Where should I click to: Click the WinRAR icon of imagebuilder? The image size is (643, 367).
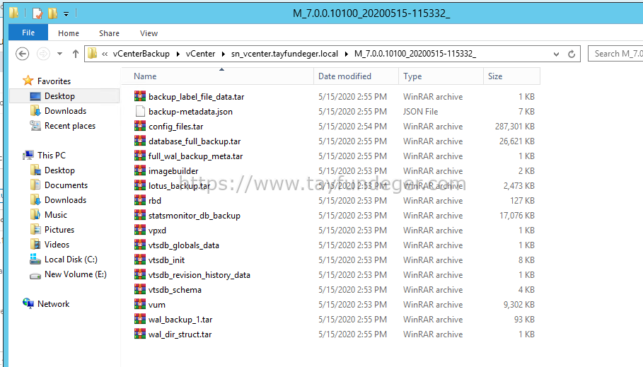(x=140, y=170)
